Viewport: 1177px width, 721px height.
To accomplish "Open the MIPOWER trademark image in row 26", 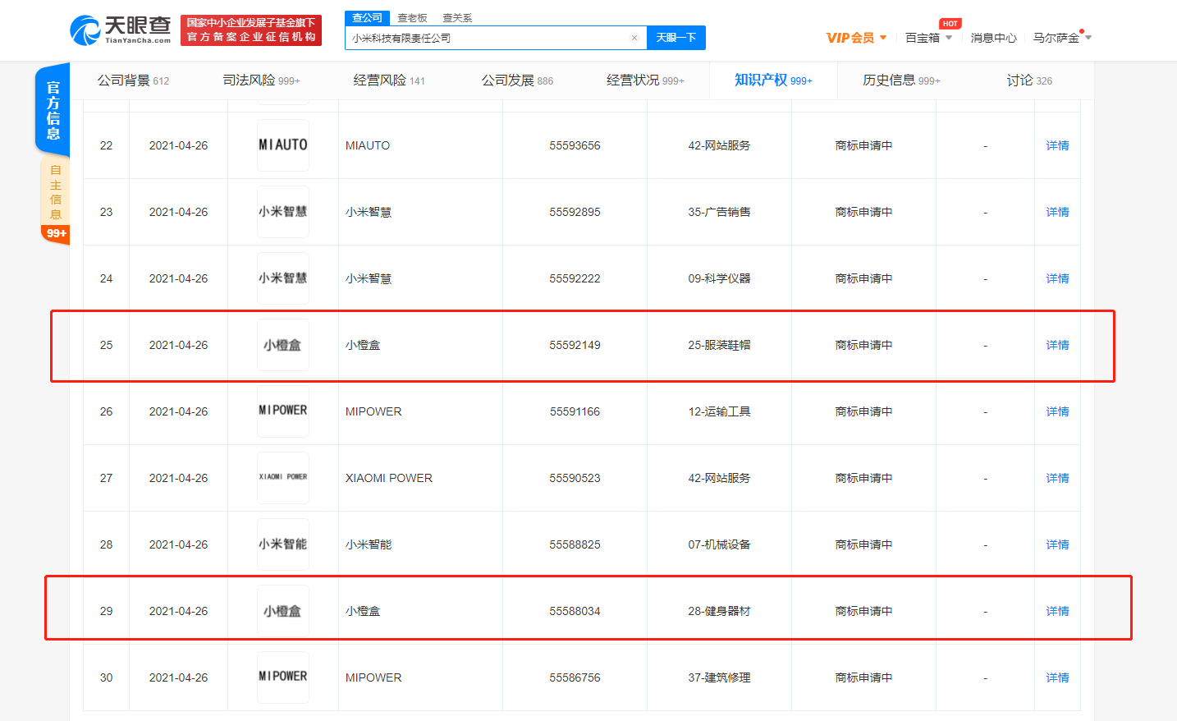I will [x=283, y=411].
